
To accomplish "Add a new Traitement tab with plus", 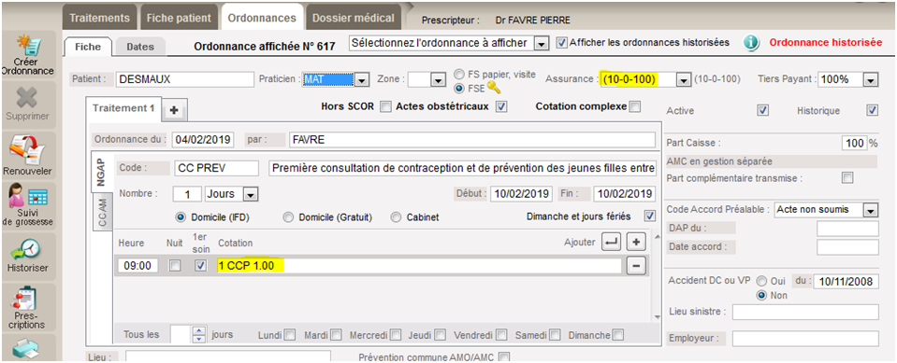I will point(175,112).
